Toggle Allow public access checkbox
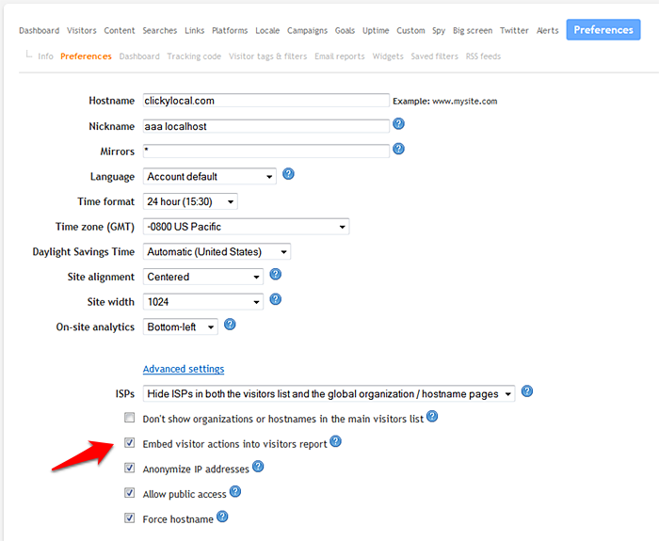659x541 pixels. click(130, 493)
